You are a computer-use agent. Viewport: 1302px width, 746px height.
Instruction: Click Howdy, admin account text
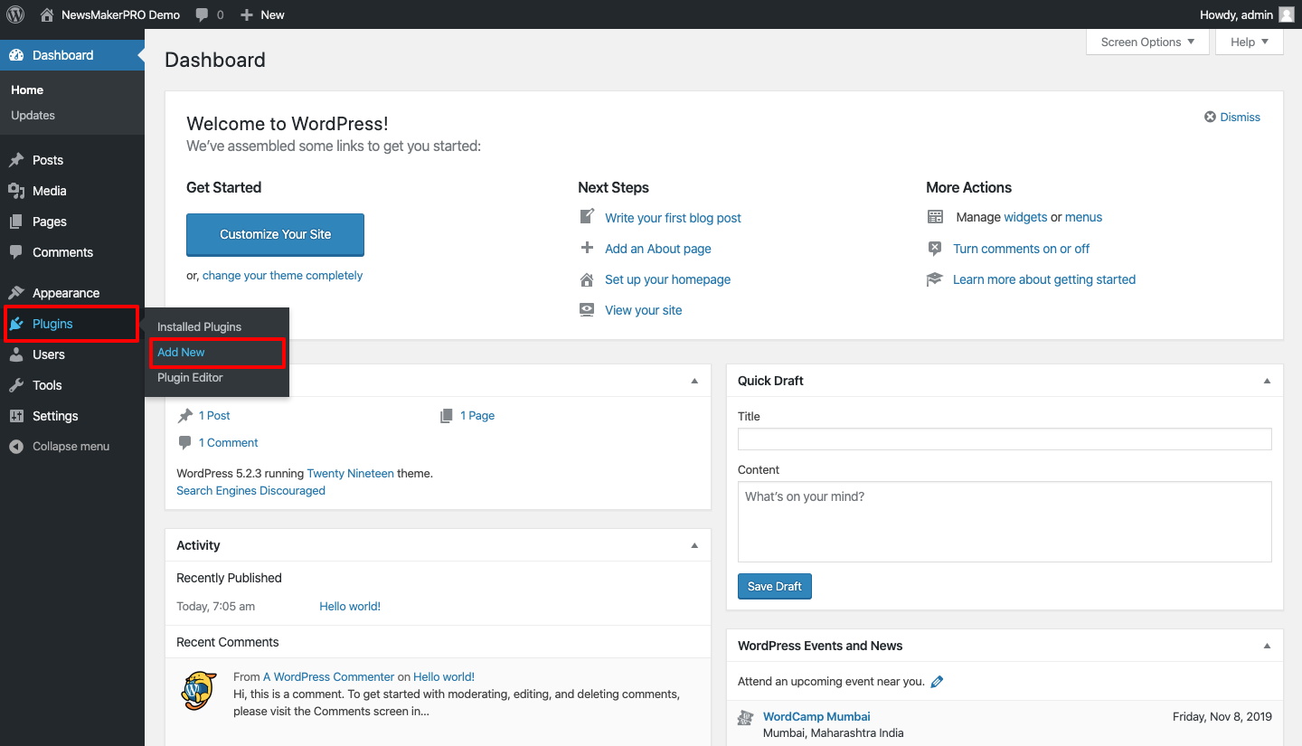(x=1236, y=14)
